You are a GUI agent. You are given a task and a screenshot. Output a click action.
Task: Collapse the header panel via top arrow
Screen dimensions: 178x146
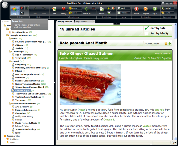(x=116, y=24)
